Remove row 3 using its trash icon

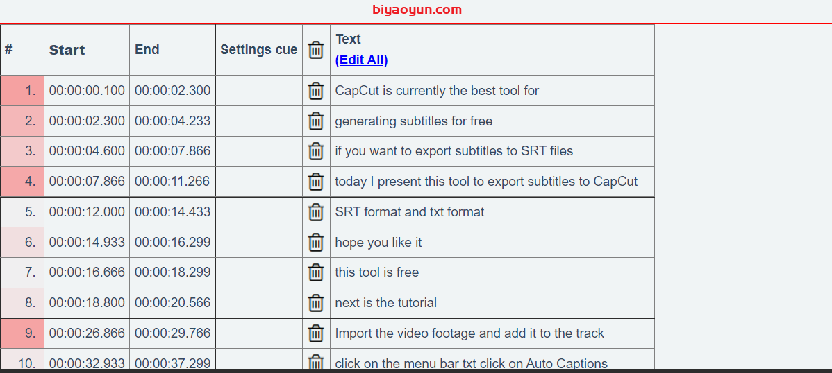316,152
